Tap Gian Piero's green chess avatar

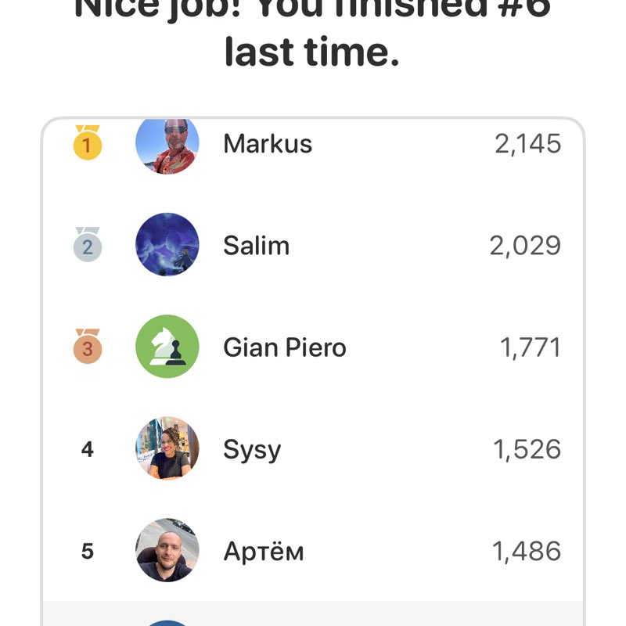(x=167, y=347)
